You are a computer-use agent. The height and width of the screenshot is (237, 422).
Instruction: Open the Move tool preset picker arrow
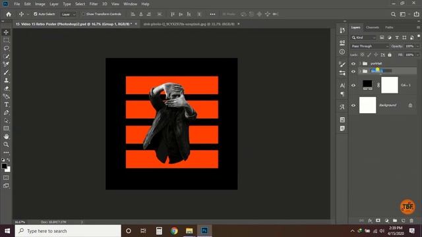point(28,14)
